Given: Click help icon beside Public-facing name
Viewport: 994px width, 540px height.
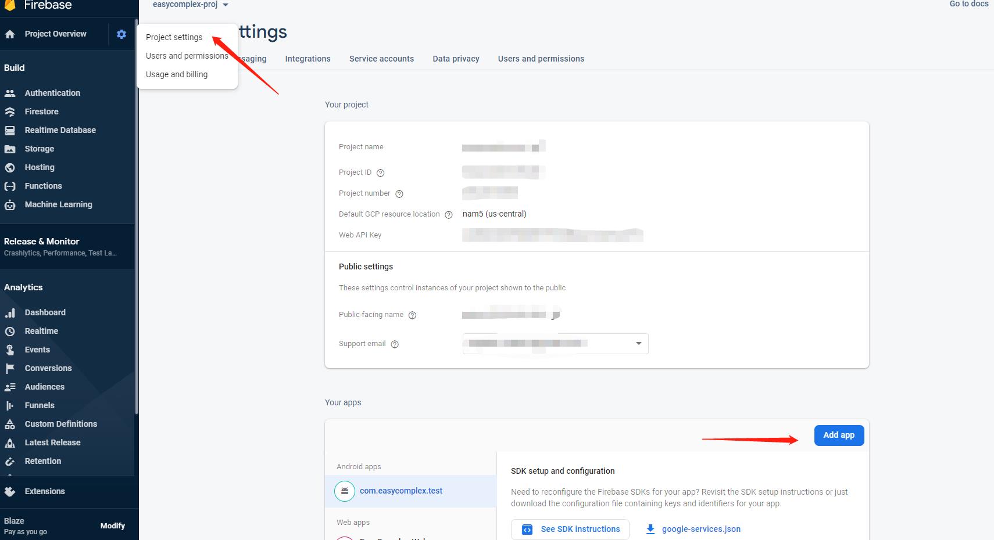Looking at the screenshot, I should coord(413,315).
